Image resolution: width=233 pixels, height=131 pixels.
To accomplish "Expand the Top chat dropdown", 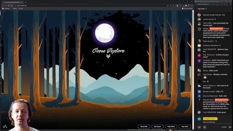I will pos(202,9).
